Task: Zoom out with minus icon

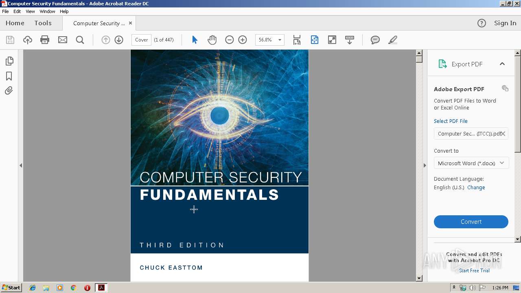Action: pos(230,40)
